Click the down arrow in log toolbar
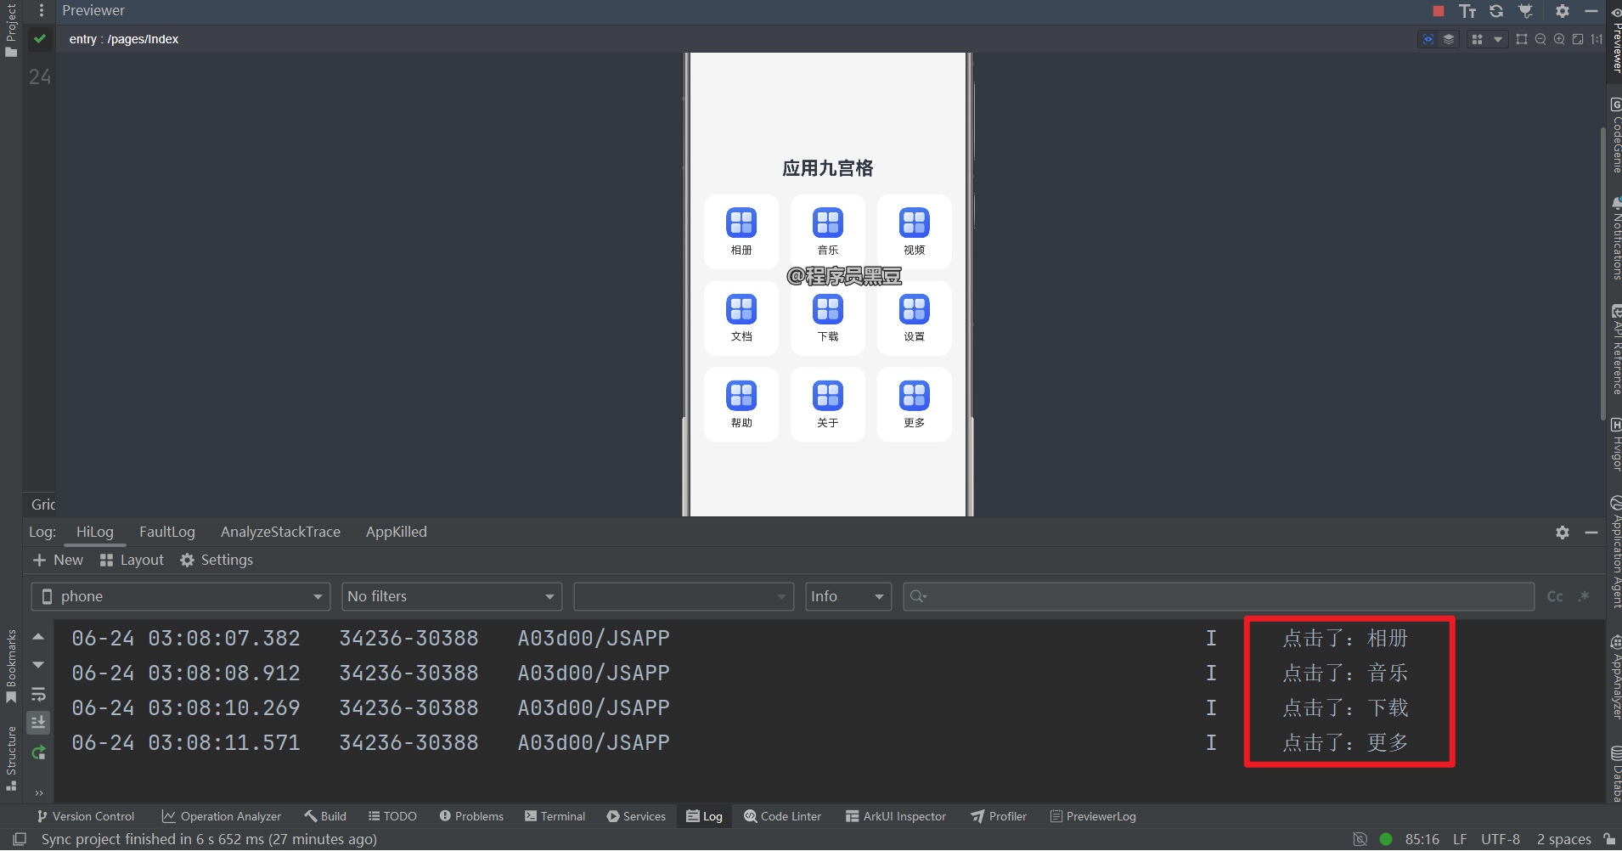This screenshot has height=851, width=1622. click(x=38, y=665)
